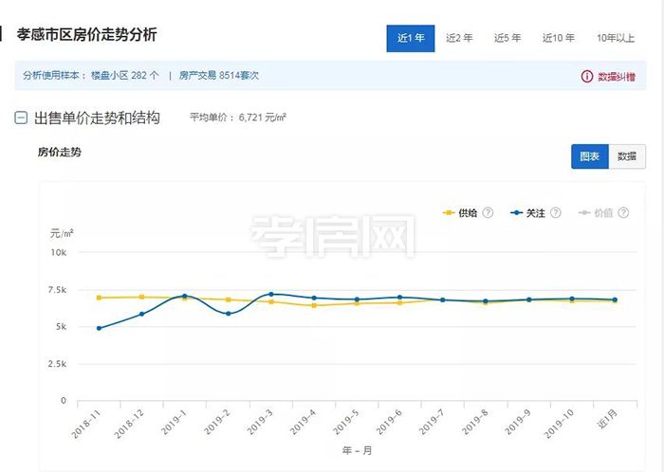Click the help icon next to 供给
The image size is (664, 472).
[489, 213]
